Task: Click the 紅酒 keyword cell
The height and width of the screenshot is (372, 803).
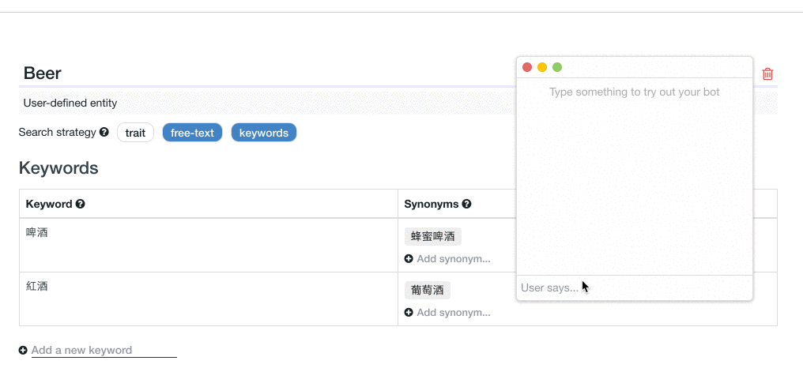Action: 37,287
